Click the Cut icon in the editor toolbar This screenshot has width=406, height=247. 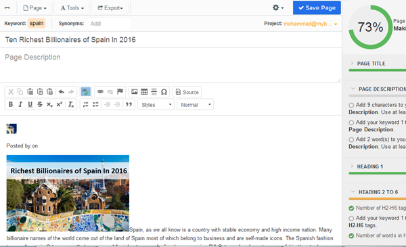pyautogui.click(x=11, y=91)
